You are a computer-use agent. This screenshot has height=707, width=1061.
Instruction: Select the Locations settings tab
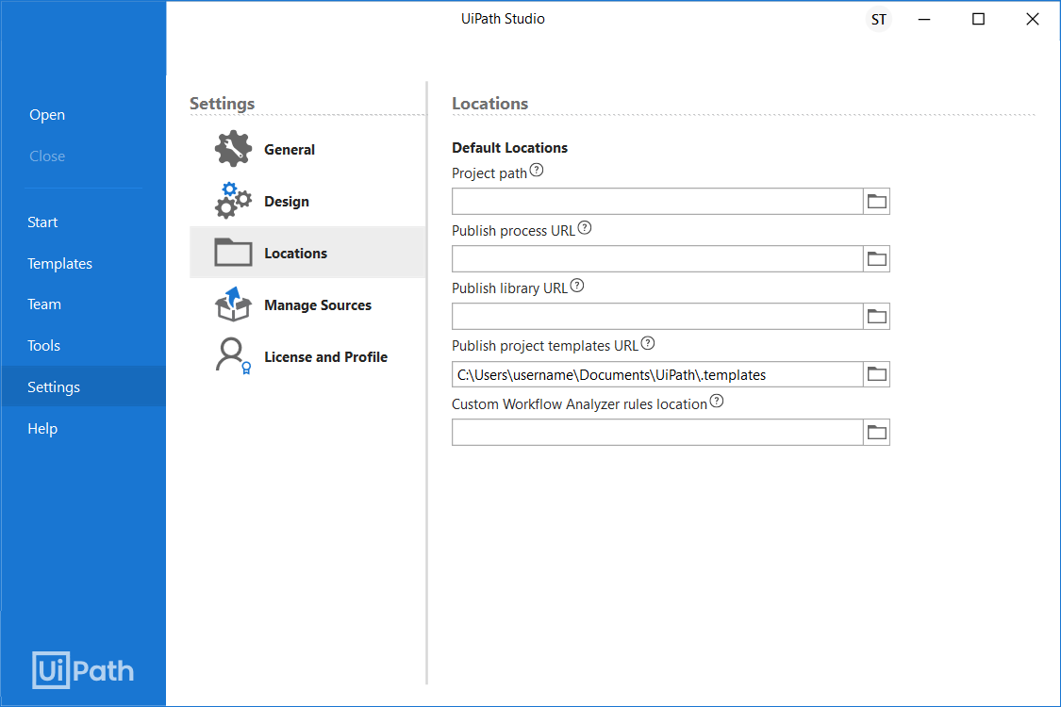pos(307,253)
